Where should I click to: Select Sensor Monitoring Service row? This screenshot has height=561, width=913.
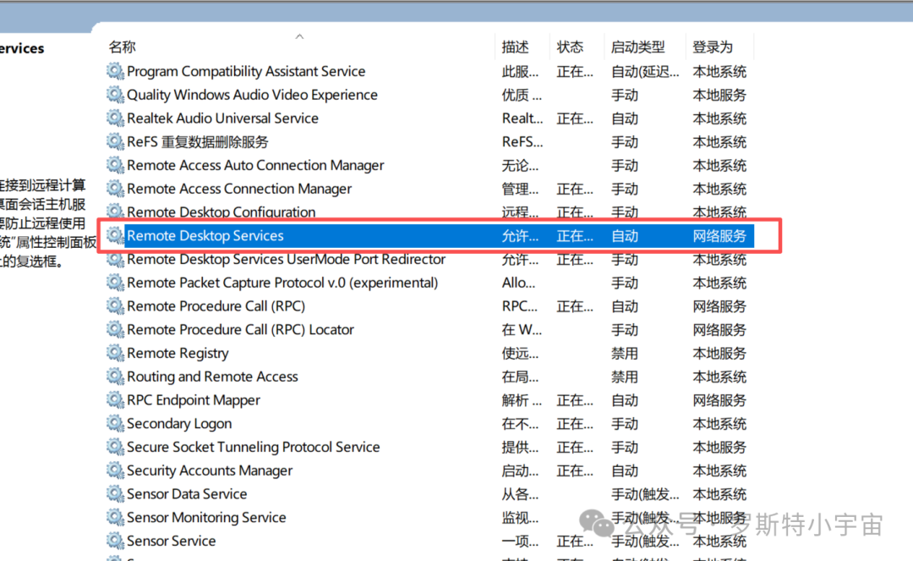click(206, 517)
